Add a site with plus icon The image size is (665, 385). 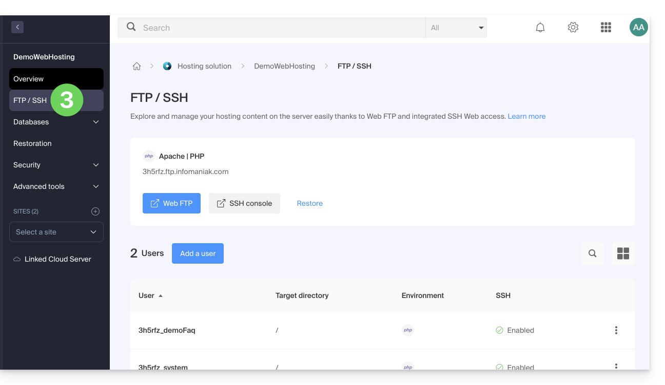click(95, 211)
